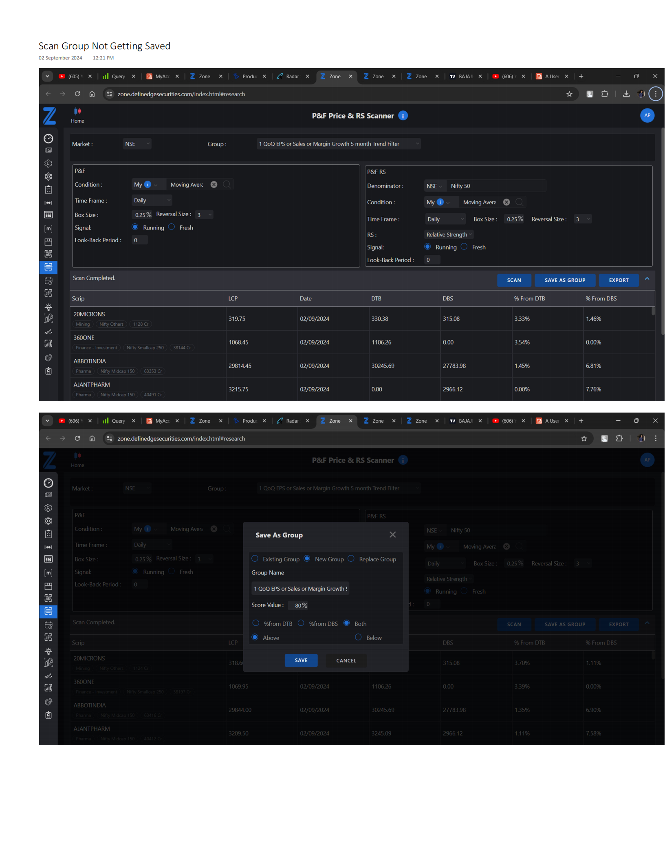The image size is (665, 861).
Task: Open extensions puzzle icon in bottom browser toolbar
Action: pos(619,438)
